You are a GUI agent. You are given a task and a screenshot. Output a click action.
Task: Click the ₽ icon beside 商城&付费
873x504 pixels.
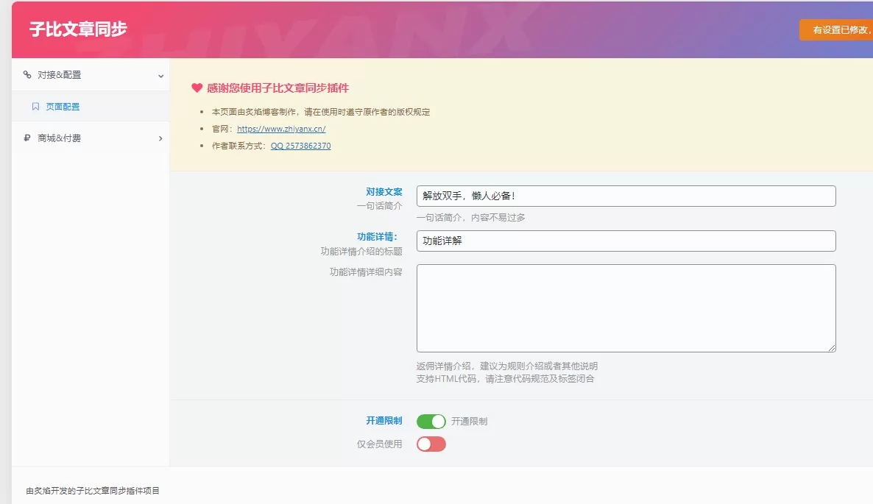[x=27, y=138]
